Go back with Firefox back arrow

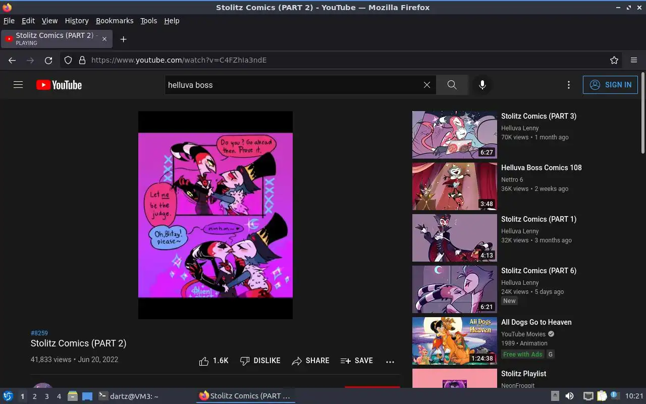pos(12,60)
